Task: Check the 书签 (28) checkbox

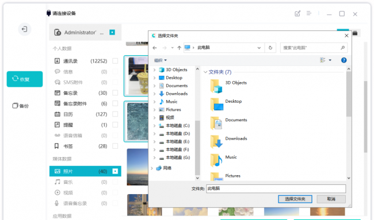Action: tap(115, 146)
